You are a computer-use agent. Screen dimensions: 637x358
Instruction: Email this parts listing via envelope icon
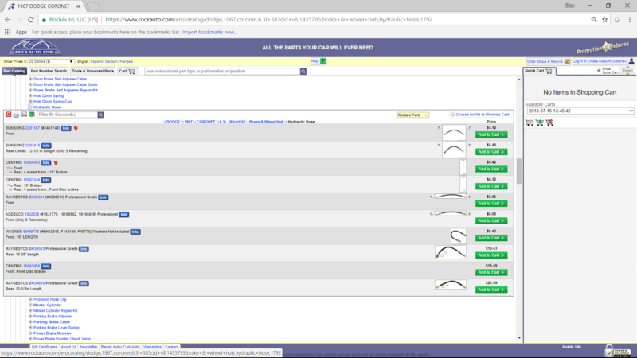click(x=24, y=115)
